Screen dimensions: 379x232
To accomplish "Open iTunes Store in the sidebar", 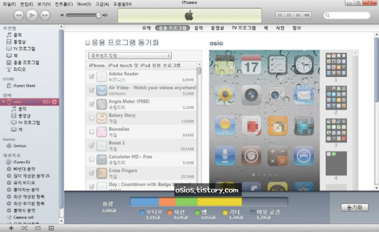I will pyautogui.click(x=24, y=86).
